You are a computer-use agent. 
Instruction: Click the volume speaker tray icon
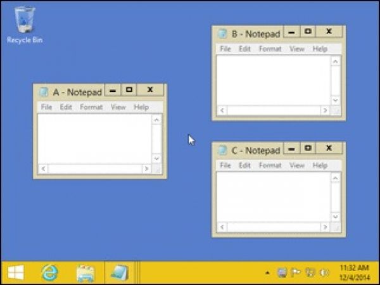325,273
